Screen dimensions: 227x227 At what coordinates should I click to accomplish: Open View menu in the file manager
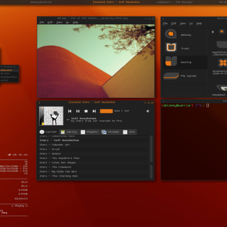point(183,23)
